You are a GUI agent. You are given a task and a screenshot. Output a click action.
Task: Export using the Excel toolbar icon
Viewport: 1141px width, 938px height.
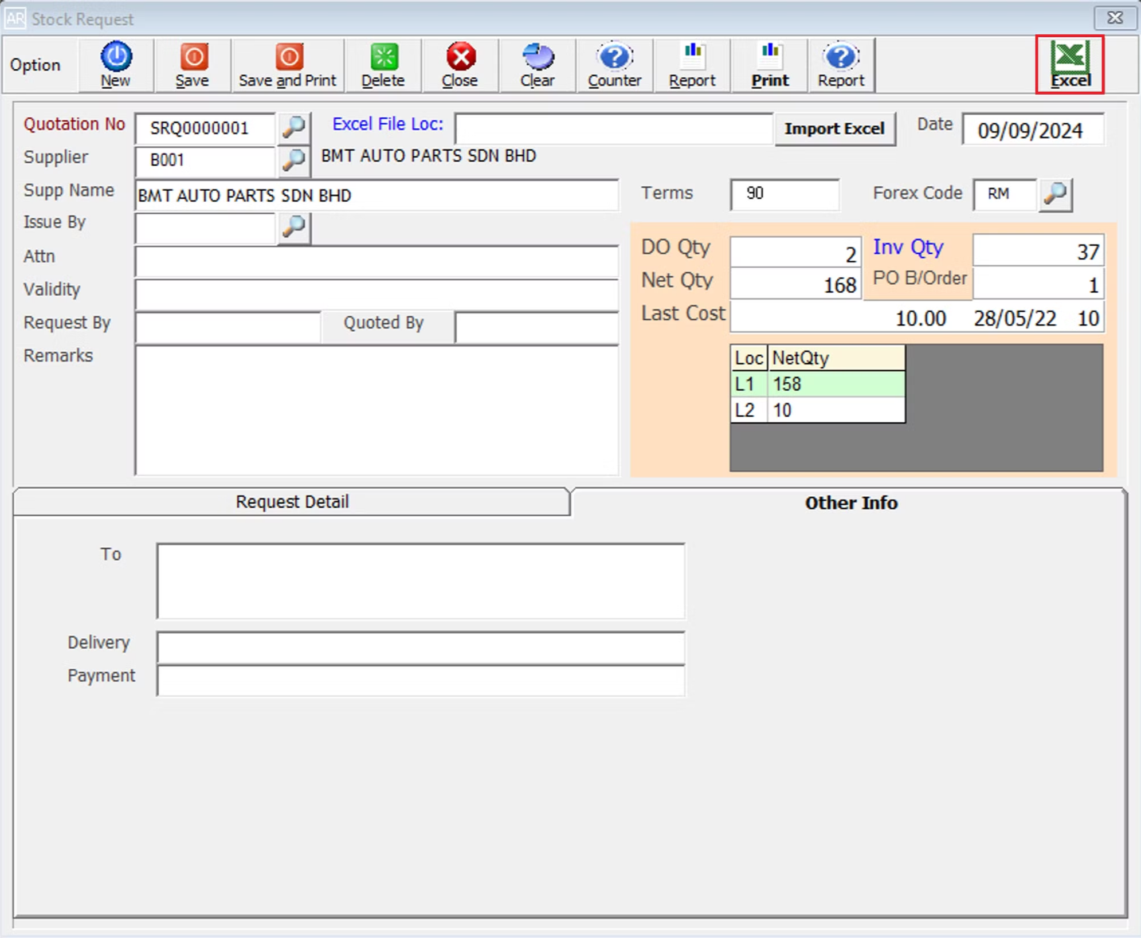point(1070,65)
